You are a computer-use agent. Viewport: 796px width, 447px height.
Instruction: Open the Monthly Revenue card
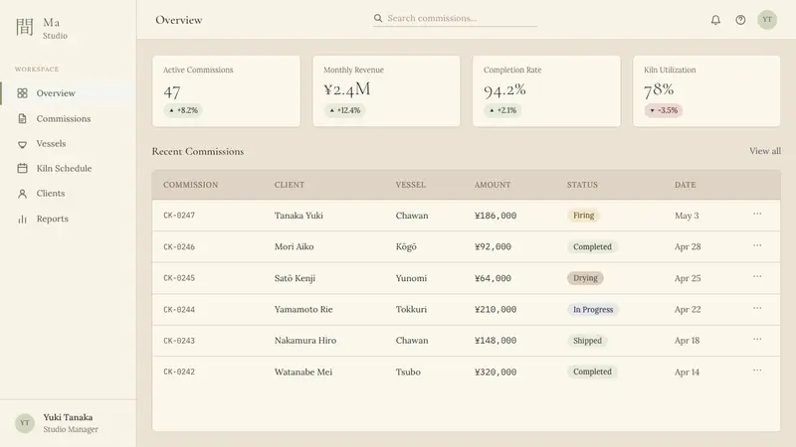click(x=386, y=91)
